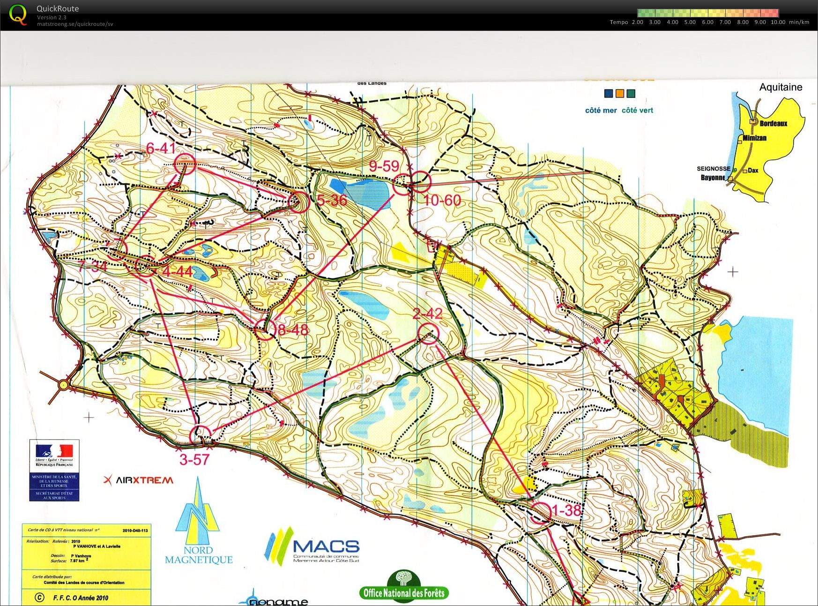The image size is (818, 606).
Task: Click the République Française flag logo
Action: [x=54, y=454]
